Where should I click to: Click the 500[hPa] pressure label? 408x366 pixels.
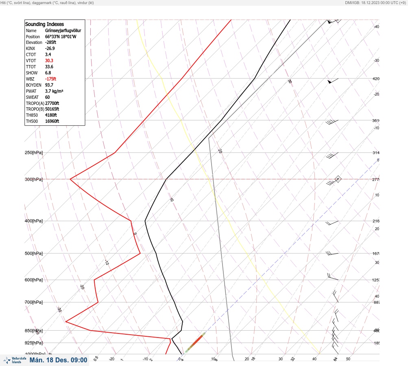pos(34,253)
